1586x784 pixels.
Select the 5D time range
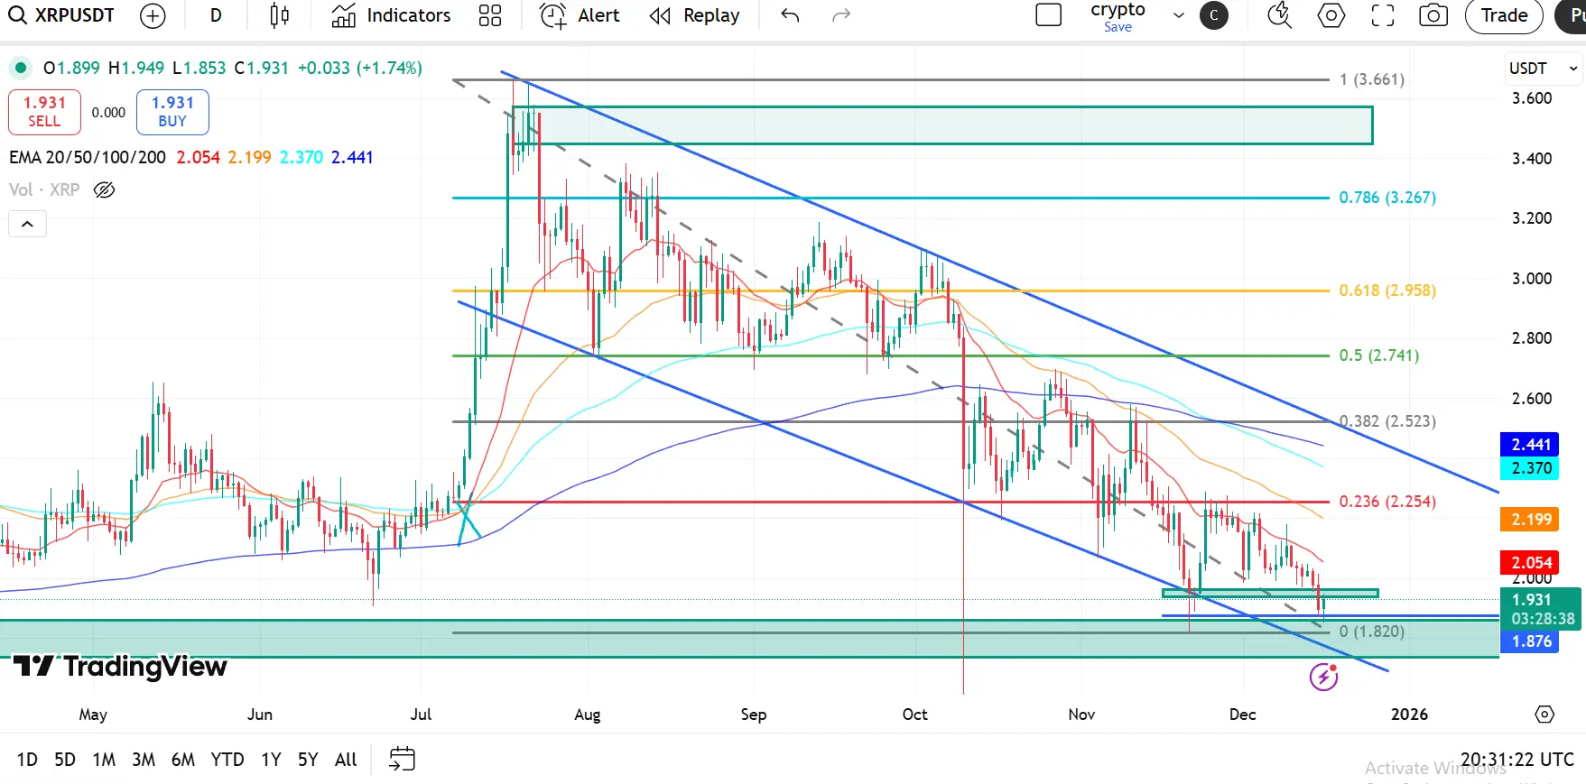point(65,760)
